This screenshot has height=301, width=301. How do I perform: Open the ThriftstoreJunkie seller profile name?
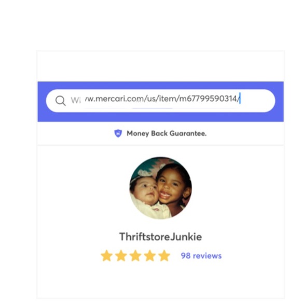coord(160,237)
